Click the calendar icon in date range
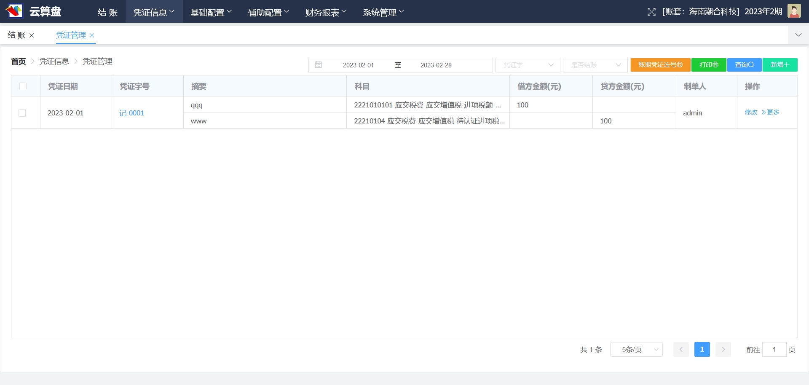 click(318, 65)
